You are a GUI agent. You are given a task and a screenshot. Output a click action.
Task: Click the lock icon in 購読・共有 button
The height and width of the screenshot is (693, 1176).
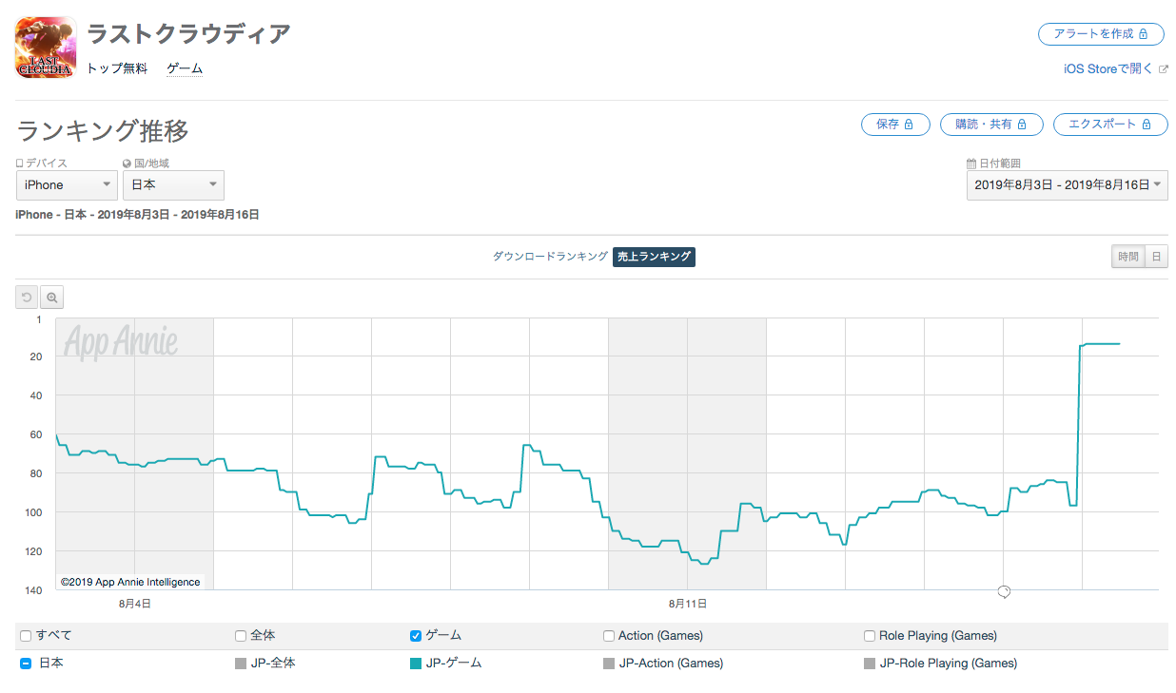1022,125
